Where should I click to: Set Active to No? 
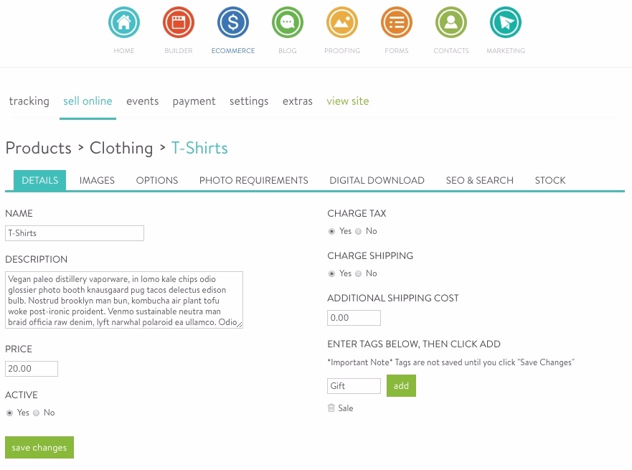(37, 413)
